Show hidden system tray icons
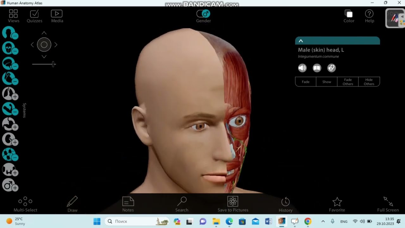 coord(323,221)
